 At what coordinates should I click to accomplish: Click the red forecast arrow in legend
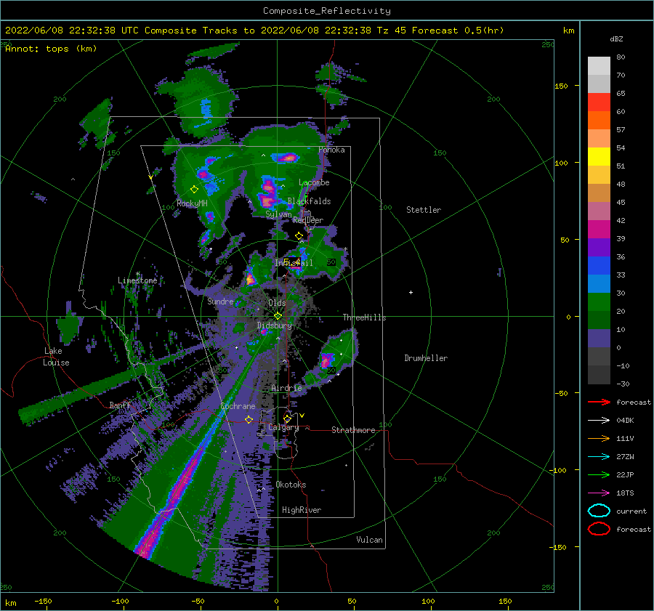tap(599, 402)
